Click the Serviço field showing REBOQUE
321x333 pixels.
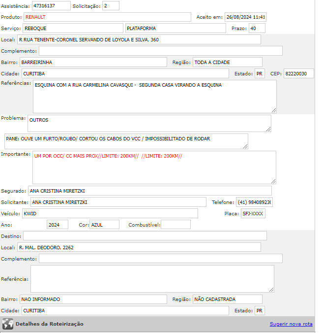click(x=73, y=28)
